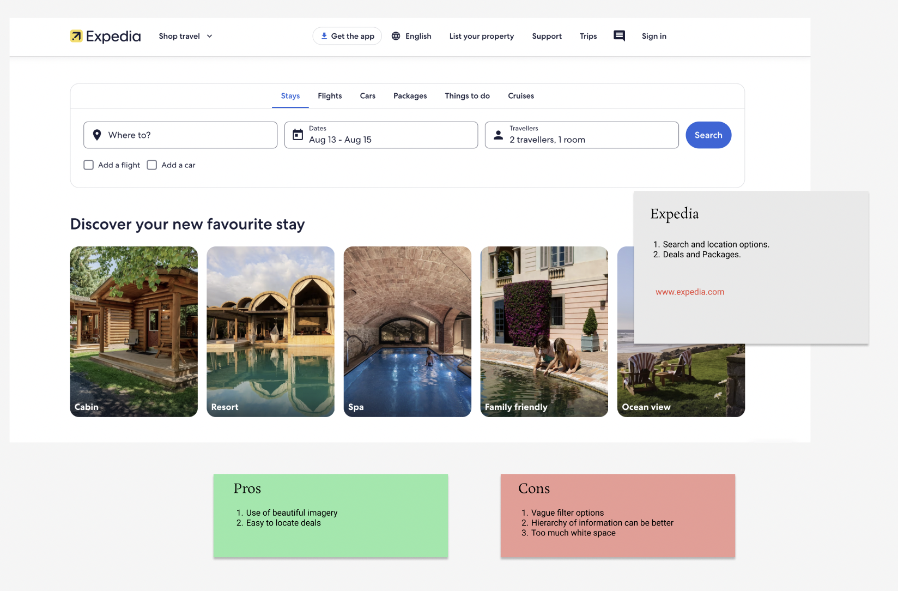Click 'Search and location options.' note text
The width and height of the screenshot is (898, 591).
(716, 244)
